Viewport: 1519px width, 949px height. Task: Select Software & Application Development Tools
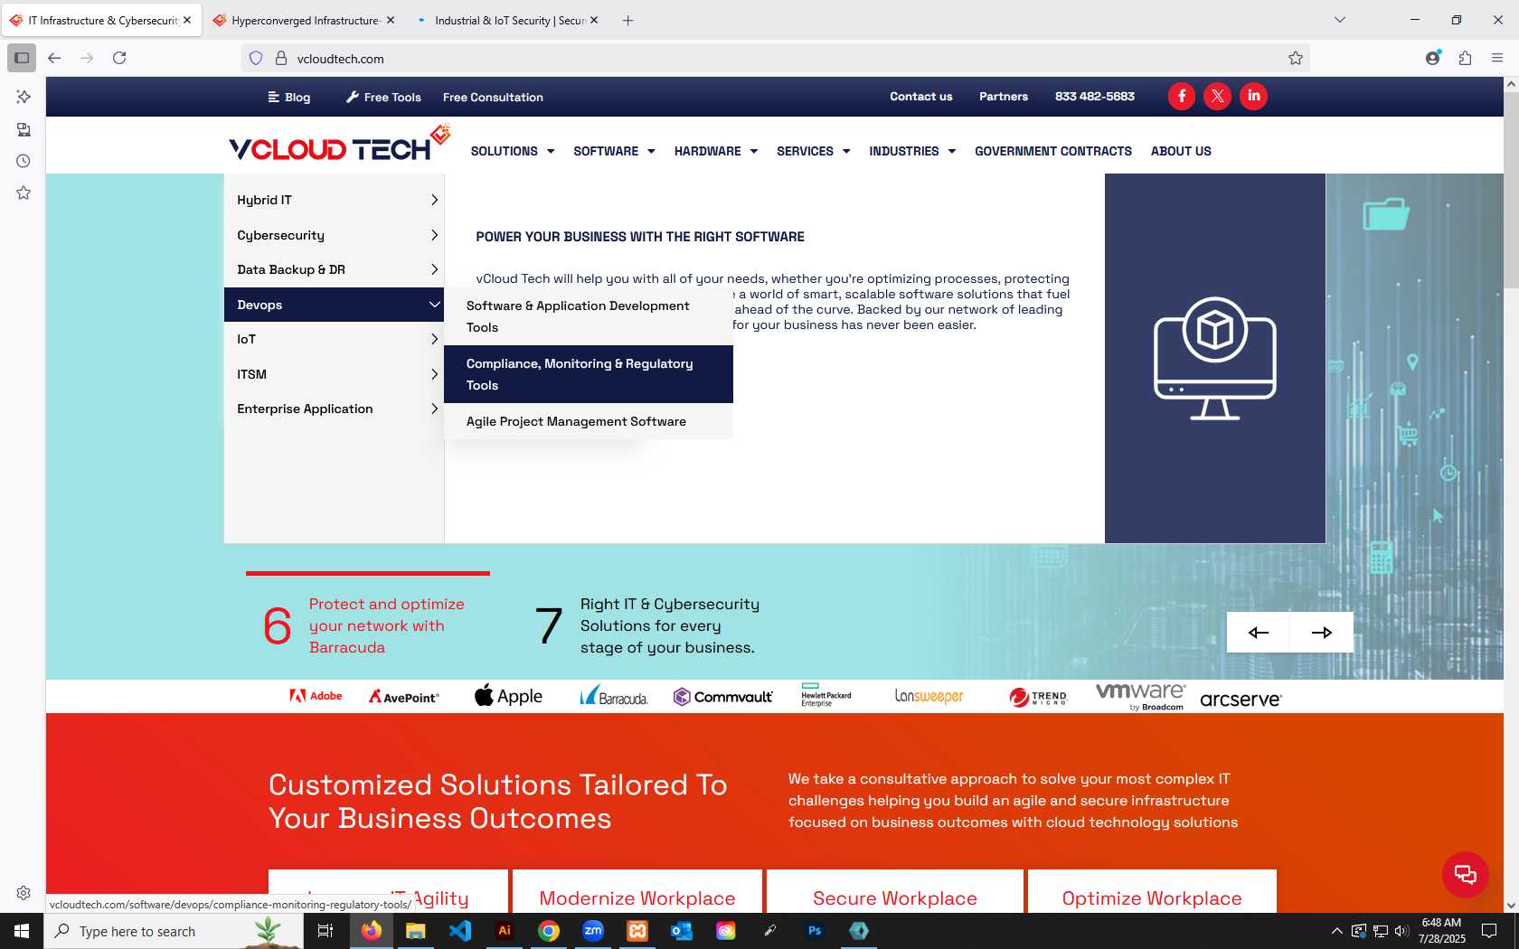[589, 316]
